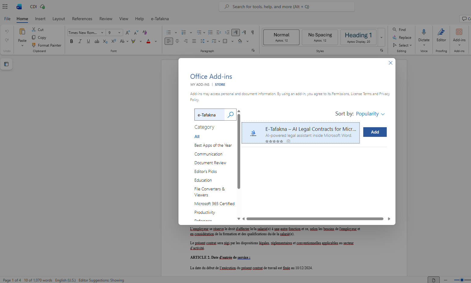This screenshot has width=471, height=283.
Task: Click the red font color swatch button
Action: (148, 41)
